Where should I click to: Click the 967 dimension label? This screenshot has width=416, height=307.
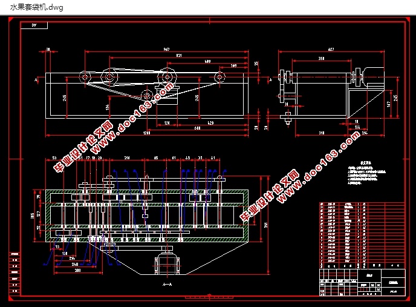166,50
